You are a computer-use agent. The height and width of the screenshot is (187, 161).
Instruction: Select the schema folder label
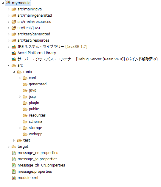point(35,122)
